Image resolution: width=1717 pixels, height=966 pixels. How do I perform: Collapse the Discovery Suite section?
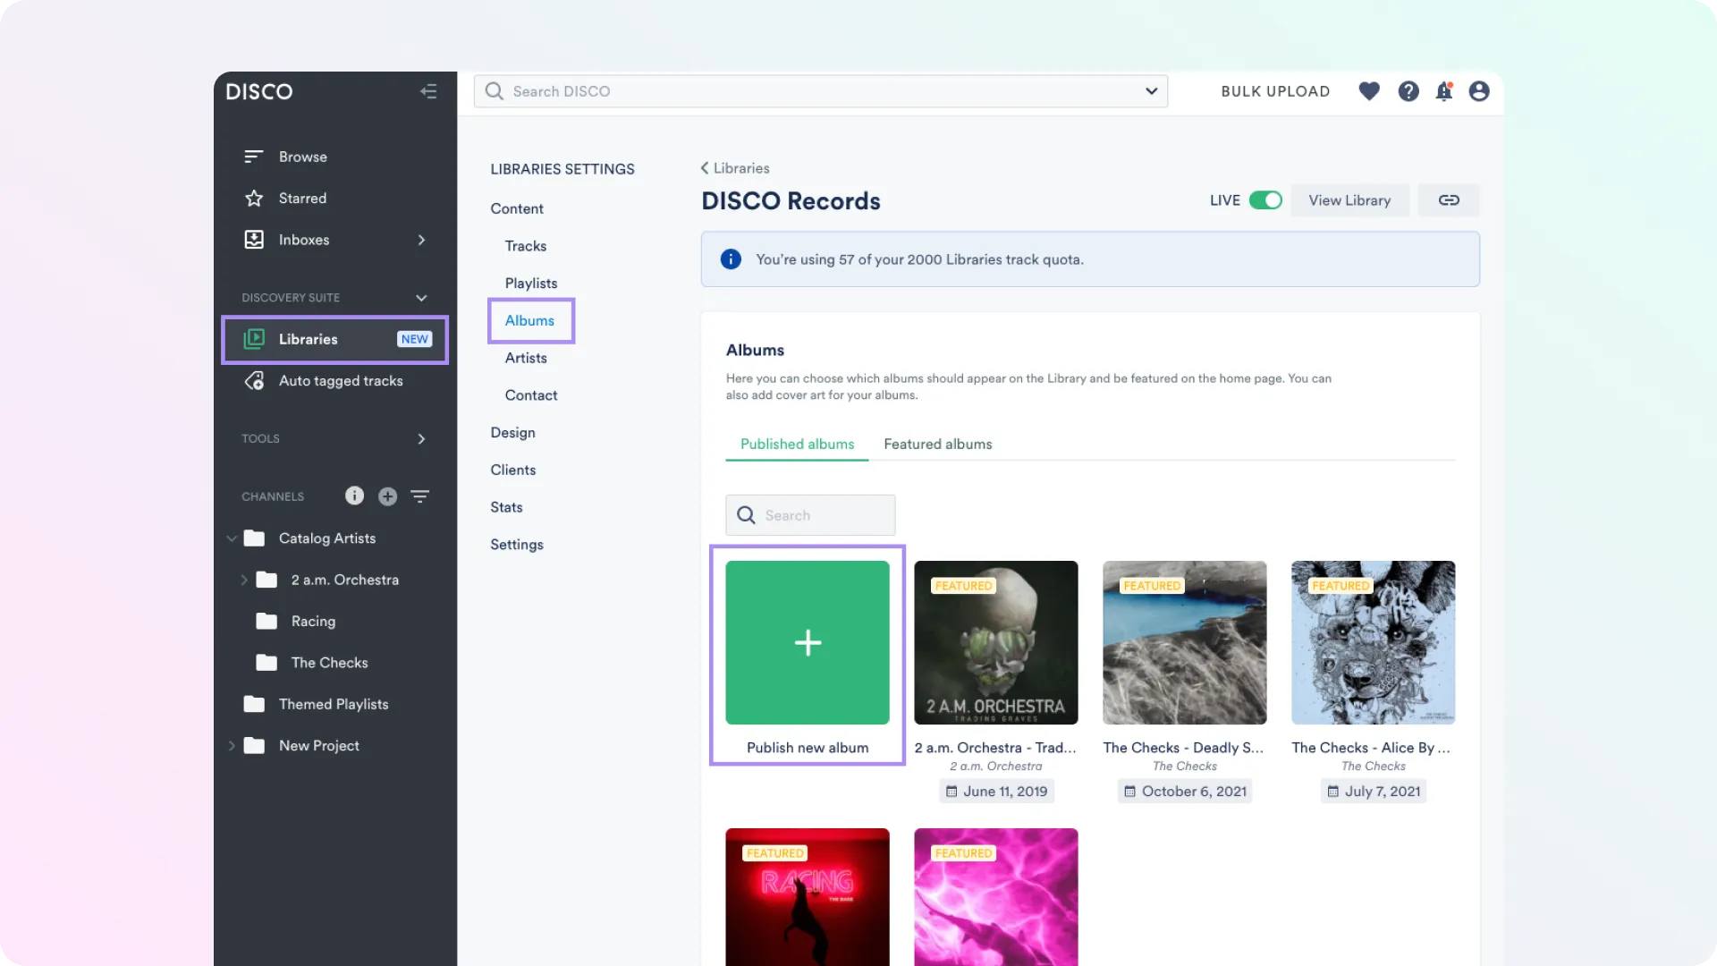421,298
